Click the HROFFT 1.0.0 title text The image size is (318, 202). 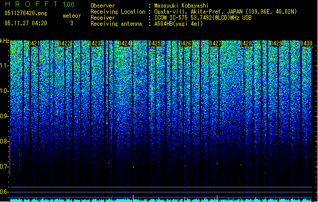(x=40, y=4)
